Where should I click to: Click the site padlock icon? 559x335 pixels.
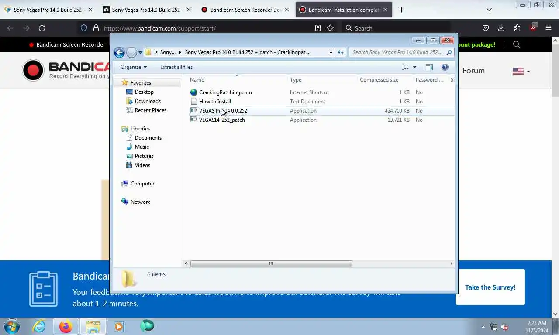pyautogui.click(x=96, y=28)
